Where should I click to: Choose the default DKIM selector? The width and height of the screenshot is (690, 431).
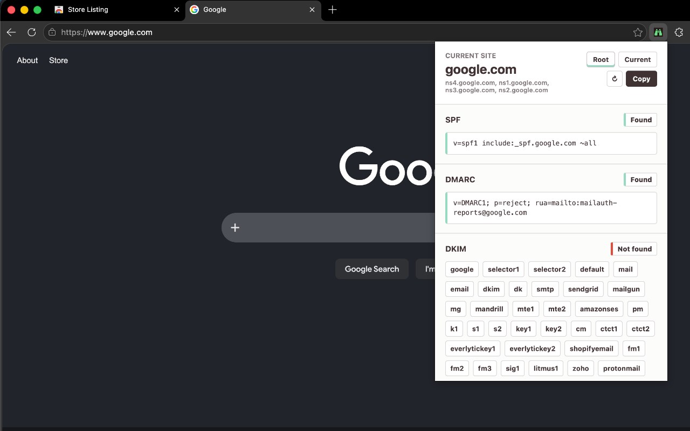point(592,269)
